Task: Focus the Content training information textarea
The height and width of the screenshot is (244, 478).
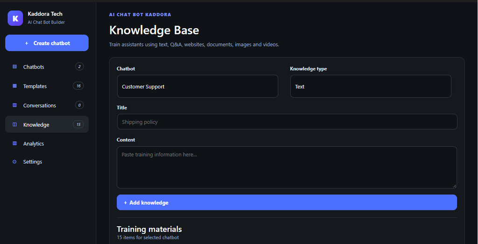Action: [x=287, y=167]
